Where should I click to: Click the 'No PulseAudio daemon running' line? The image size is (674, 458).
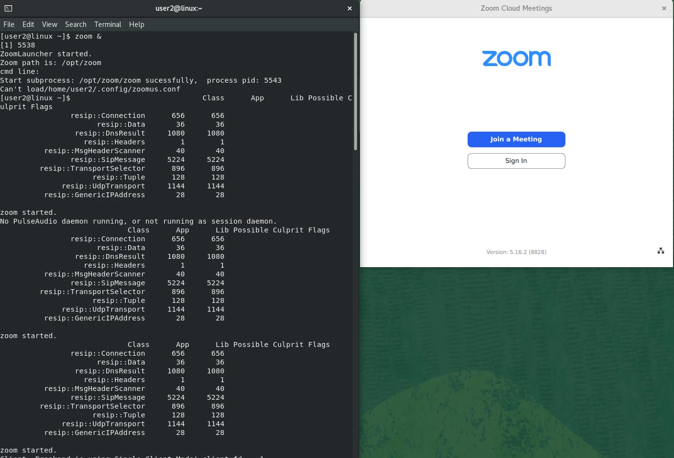138,221
